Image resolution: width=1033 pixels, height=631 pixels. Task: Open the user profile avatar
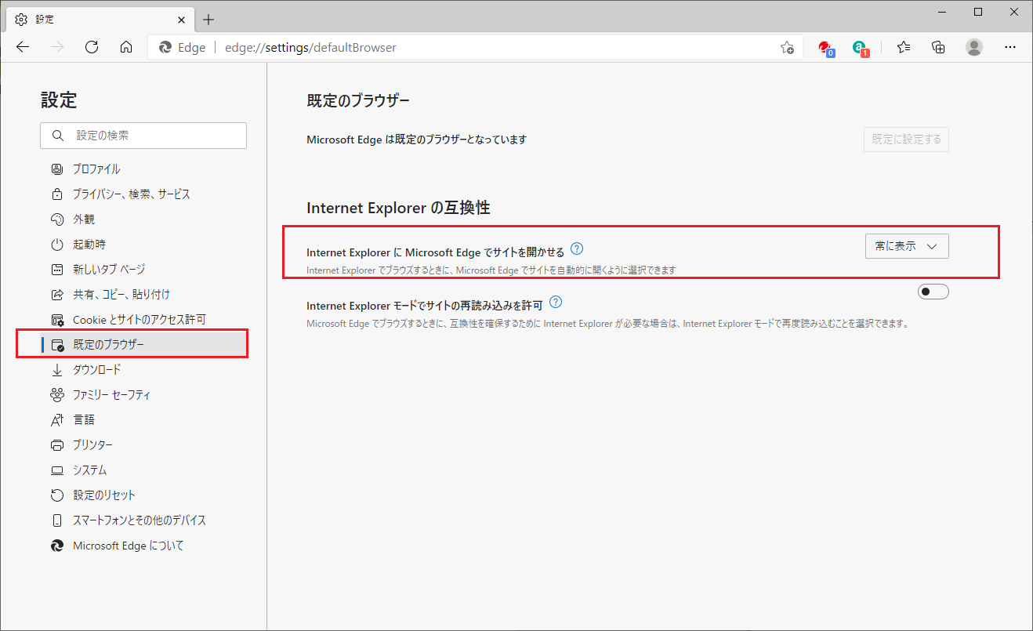coord(974,47)
